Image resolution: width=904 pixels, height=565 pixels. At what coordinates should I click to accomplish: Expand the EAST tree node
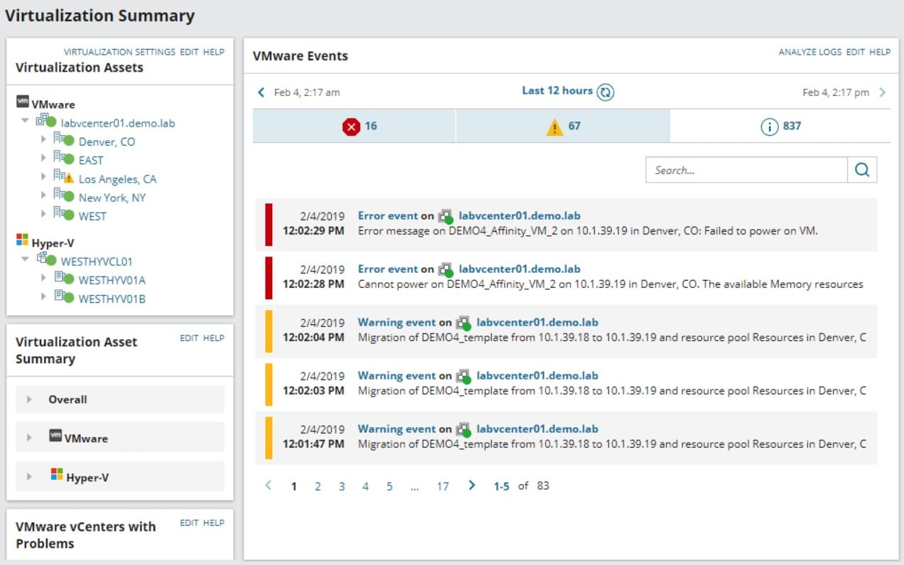[43, 158]
